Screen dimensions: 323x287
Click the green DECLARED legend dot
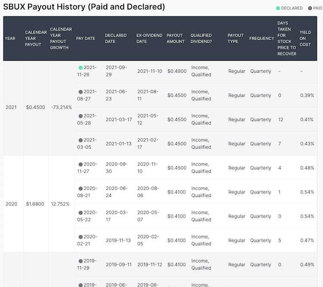click(x=278, y=8)
